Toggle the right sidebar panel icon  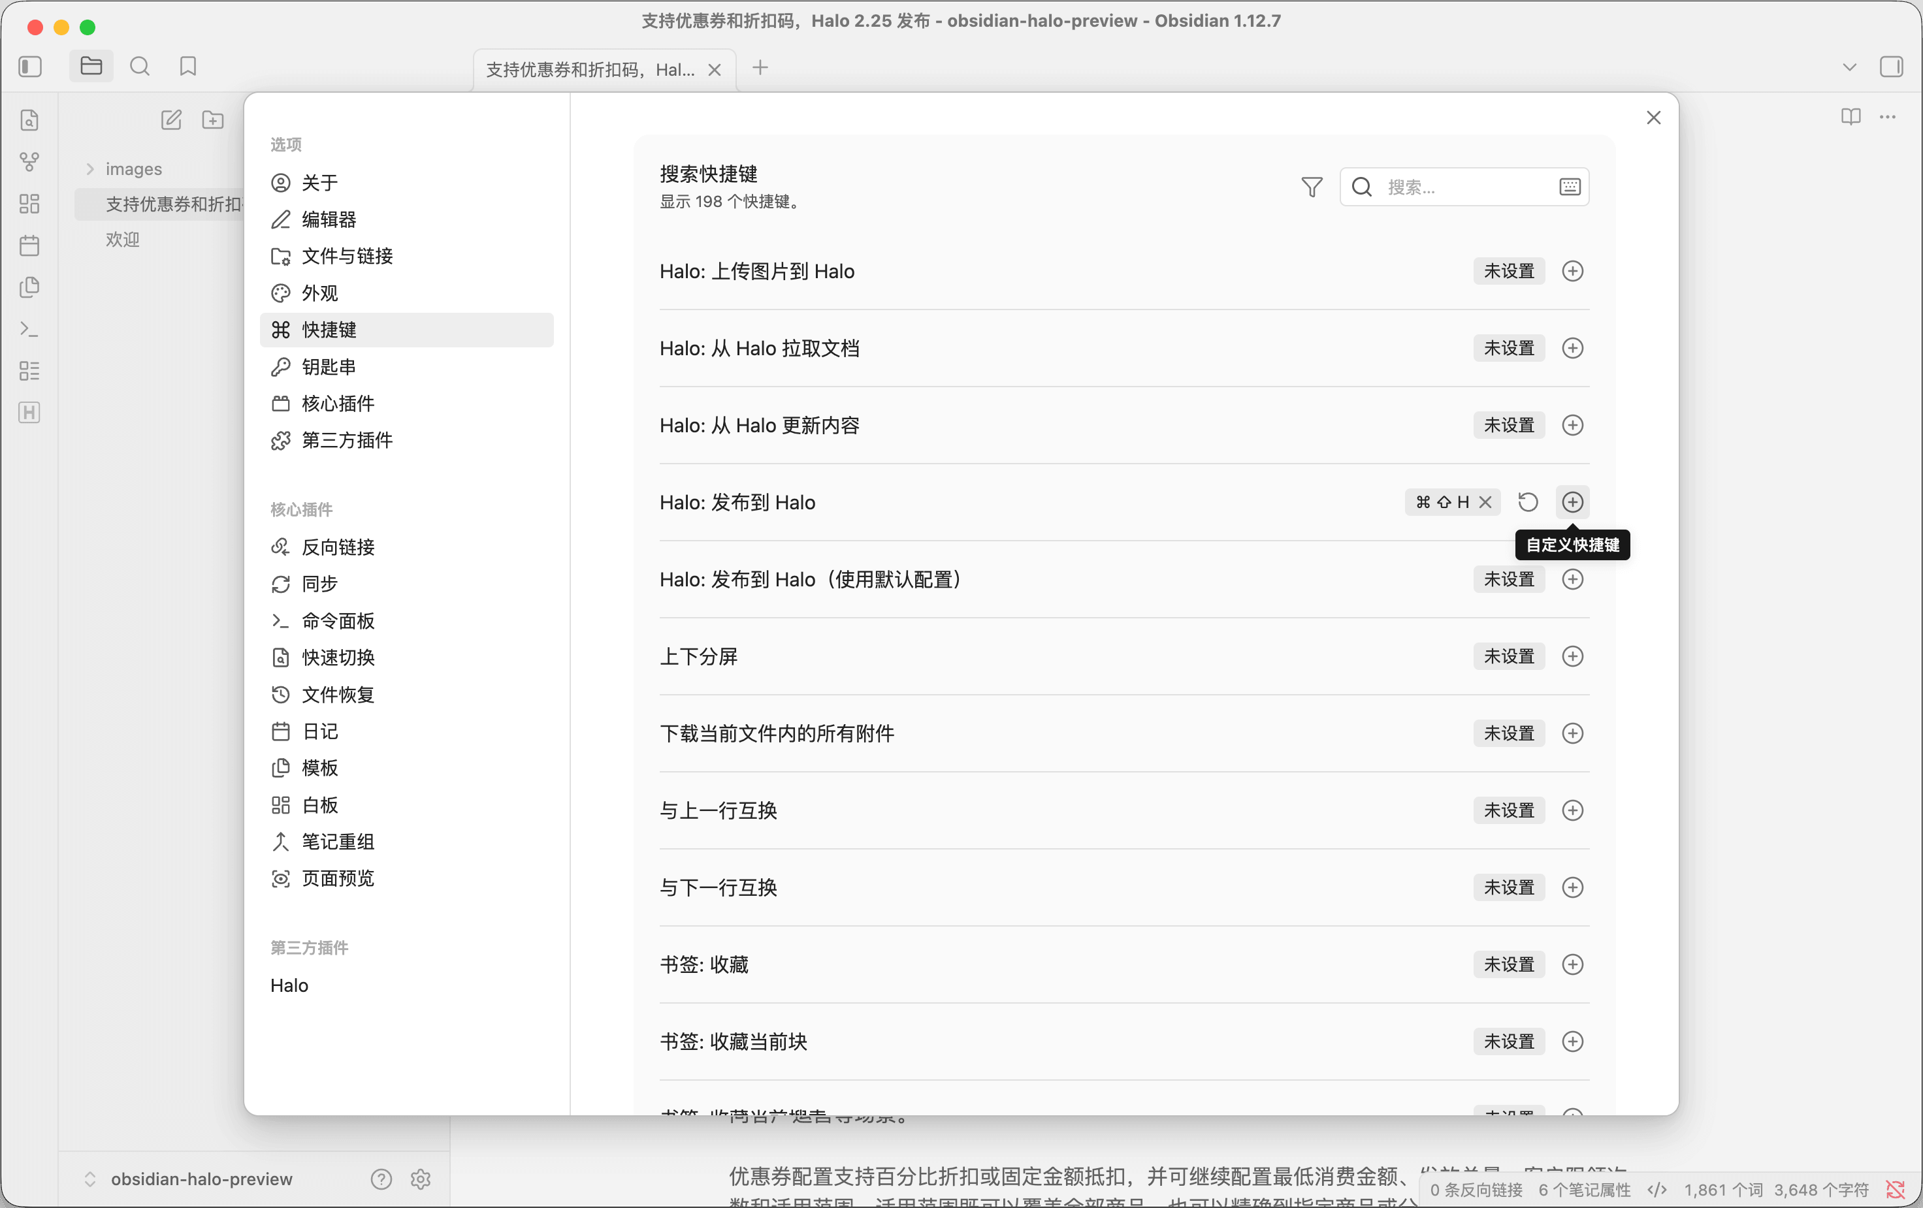click(1891, 67)
